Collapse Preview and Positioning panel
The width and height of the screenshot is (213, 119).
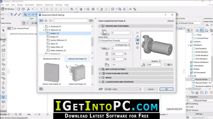(x=100, y=26)
